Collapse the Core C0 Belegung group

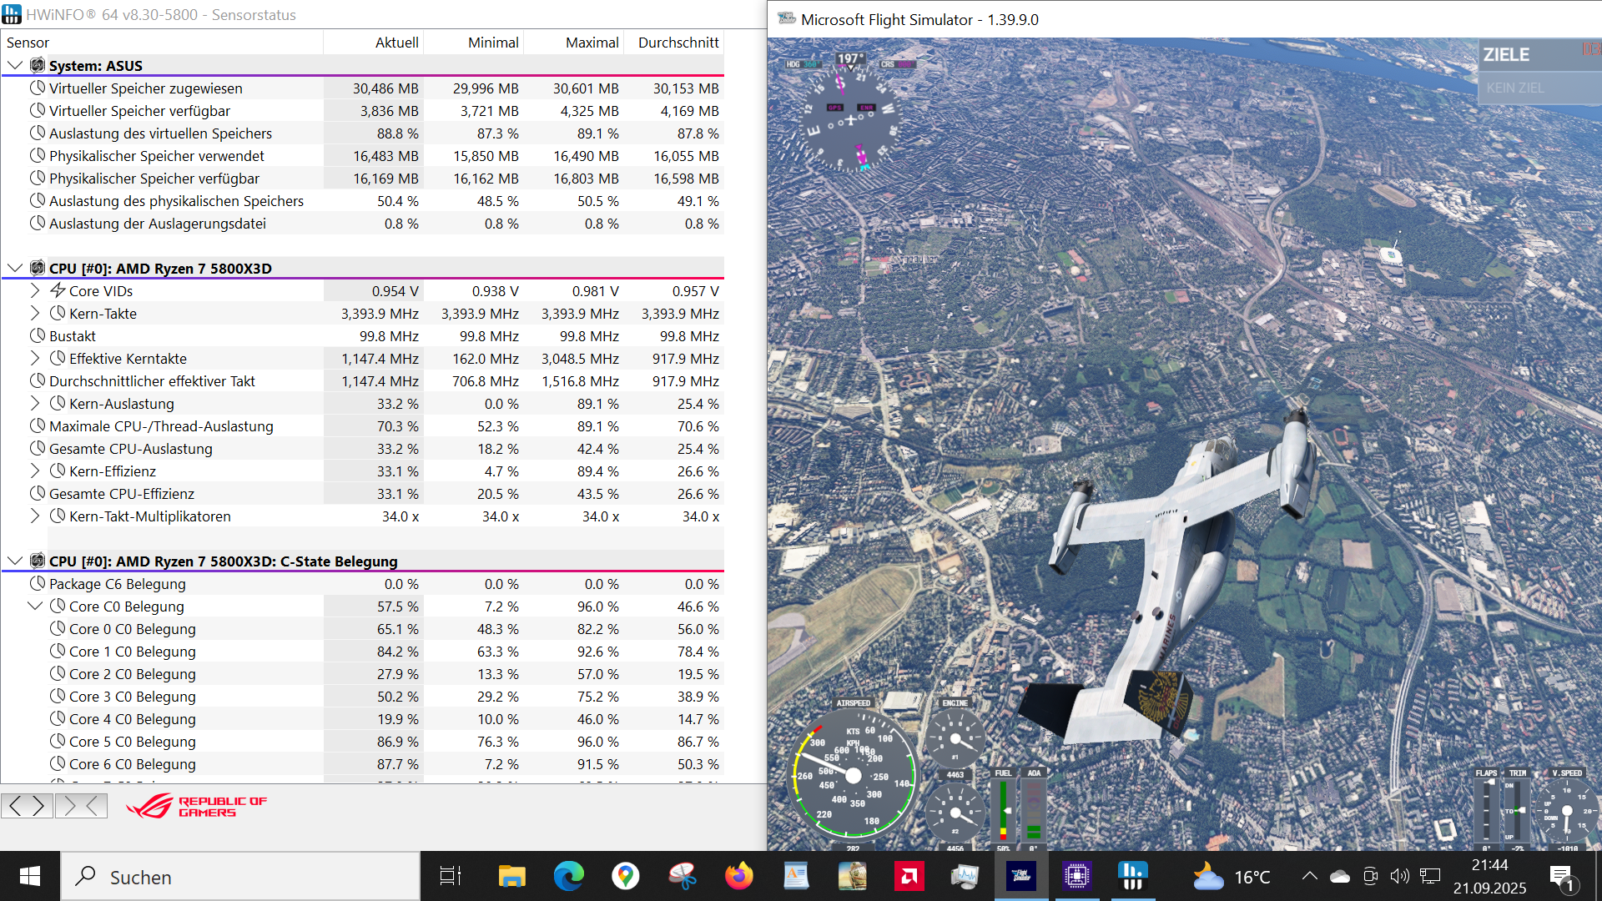click(x=35, y=606)
